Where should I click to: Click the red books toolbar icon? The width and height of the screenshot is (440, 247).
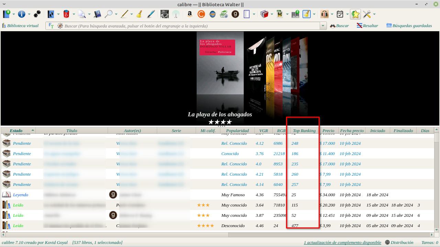[x=264, y=14]
